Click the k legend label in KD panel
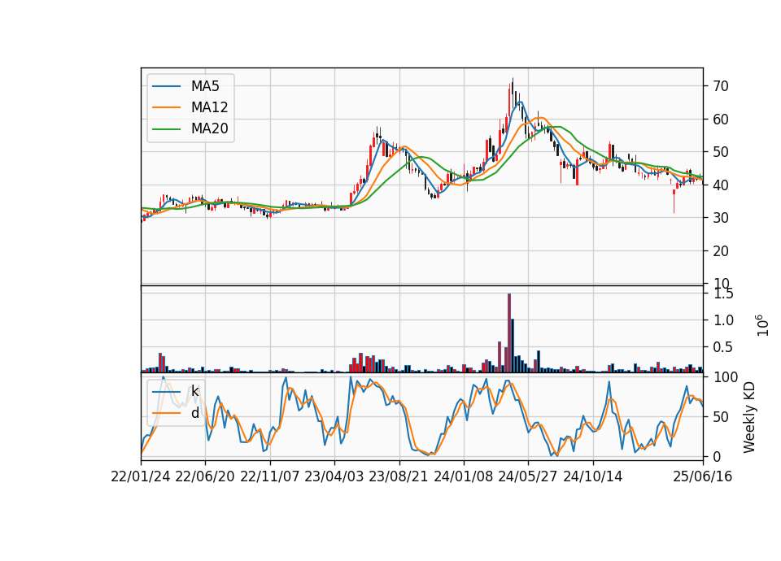Screen dimensions: 781x561 [x=194, y=391]
